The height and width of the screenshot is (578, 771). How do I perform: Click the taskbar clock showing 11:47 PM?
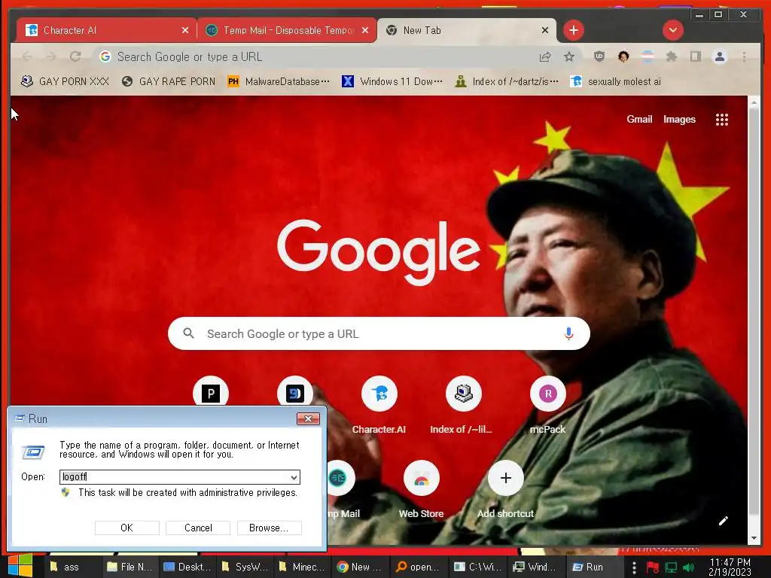730,567
